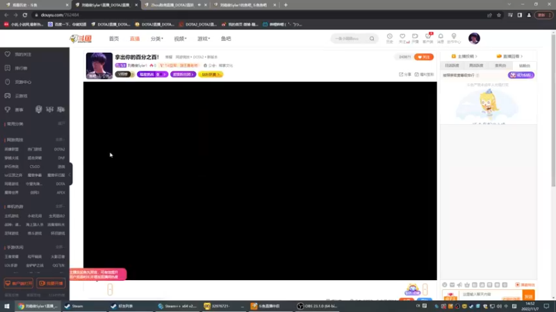The width and height of the screenshot is (556, 312).
Task: Open client download icon with red badge
Action: 428,36
